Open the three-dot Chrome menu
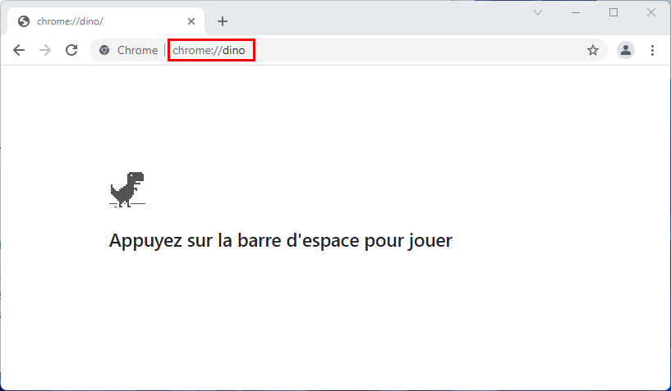 pyautogui.click(x=652, y=50)
